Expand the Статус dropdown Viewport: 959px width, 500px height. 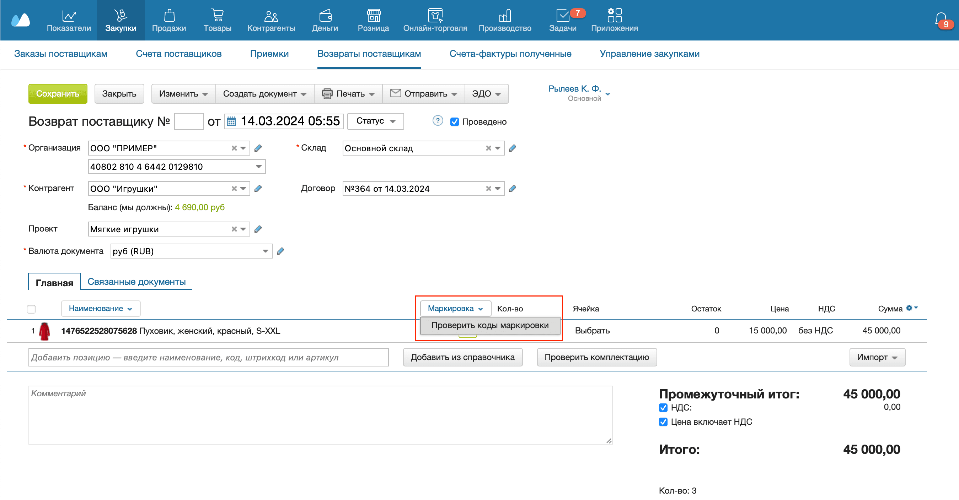(375, 121)
